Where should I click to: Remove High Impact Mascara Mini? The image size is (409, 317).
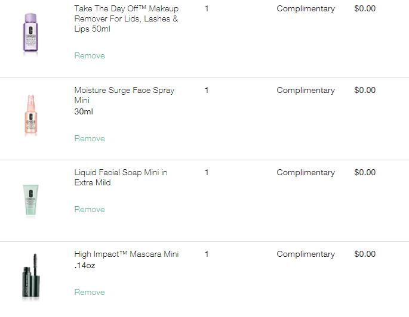[90, 293]
